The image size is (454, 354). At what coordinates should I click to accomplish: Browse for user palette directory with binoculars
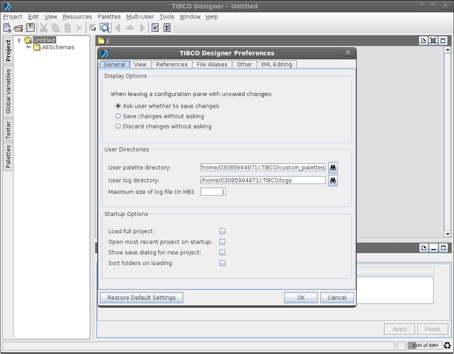333,168
